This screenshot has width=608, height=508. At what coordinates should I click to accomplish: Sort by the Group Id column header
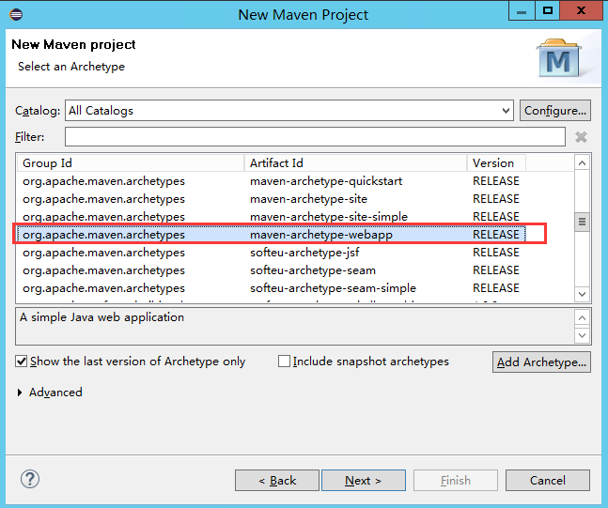pos(131,163)
